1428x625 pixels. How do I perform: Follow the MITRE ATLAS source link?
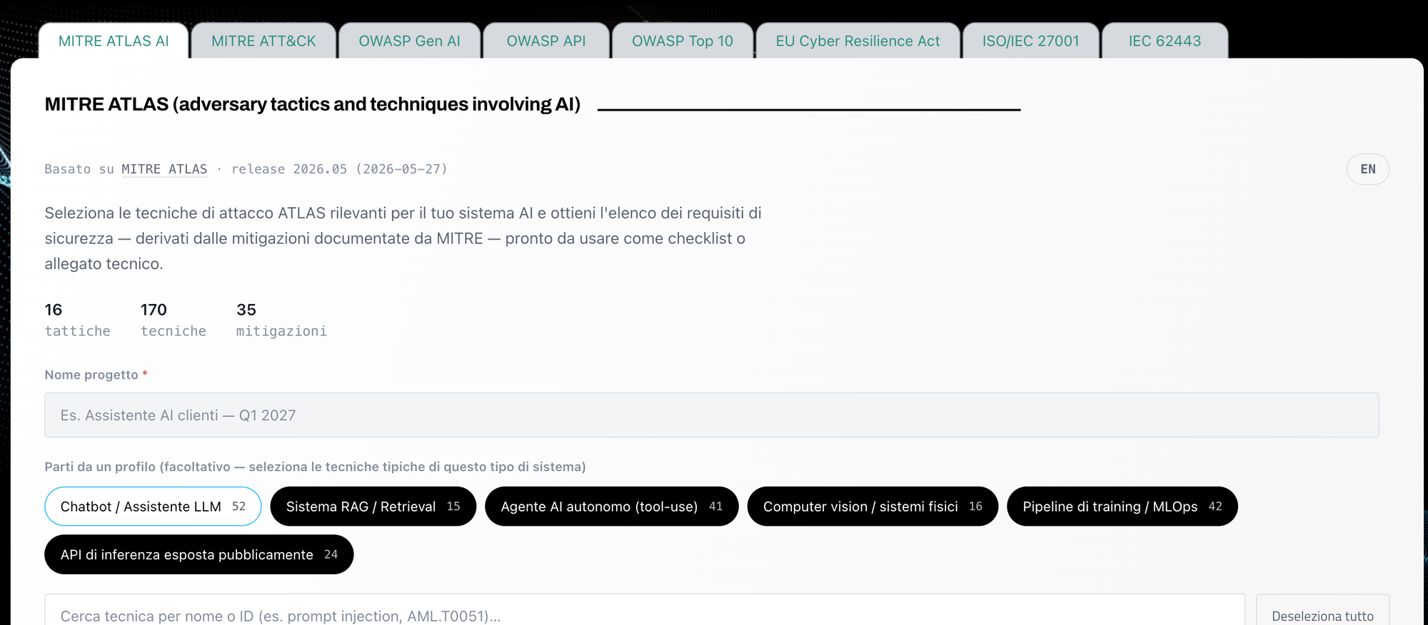point(164,169)
